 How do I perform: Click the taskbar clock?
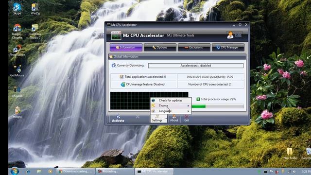tap(306, 172)
